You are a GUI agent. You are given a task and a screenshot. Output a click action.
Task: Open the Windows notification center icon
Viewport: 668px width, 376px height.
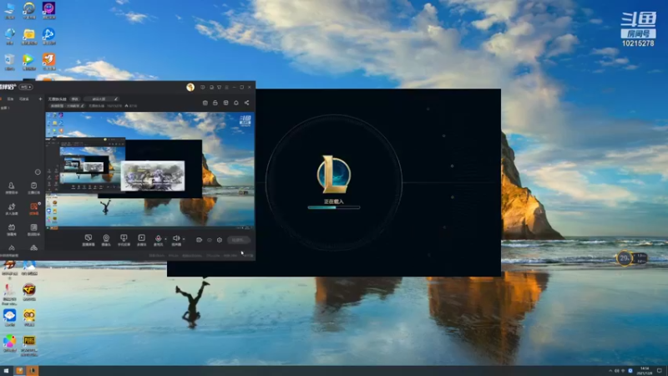pos(660,371)
